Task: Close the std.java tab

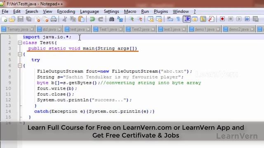Action: [x=59, y=29]
